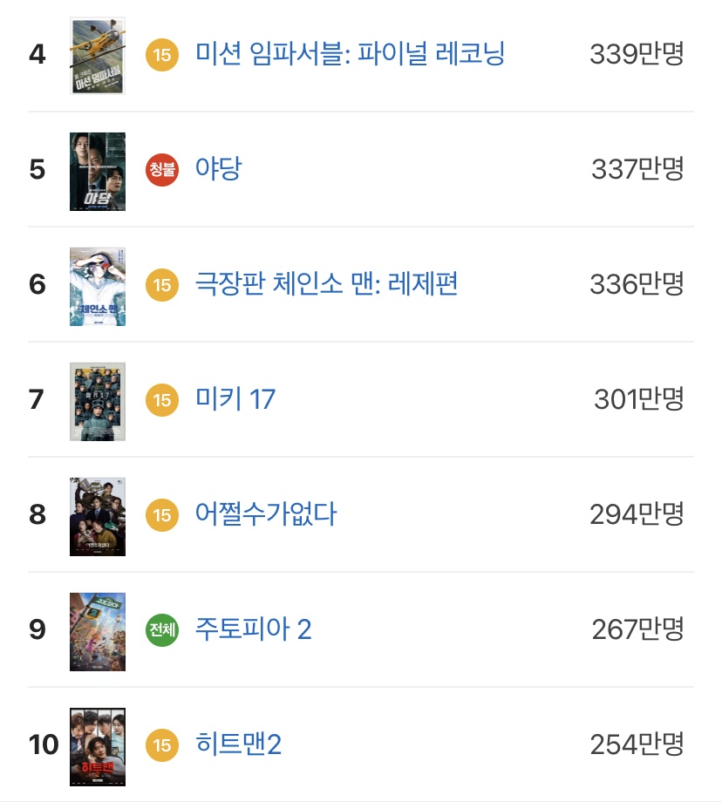Open the 야당 movie link
Viewport: 722px width, 802px height.
[219, 169]
